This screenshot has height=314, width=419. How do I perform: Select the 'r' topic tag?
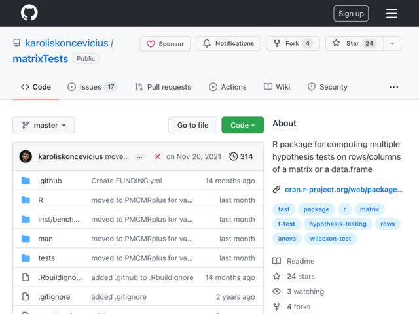tap(345, 209)
